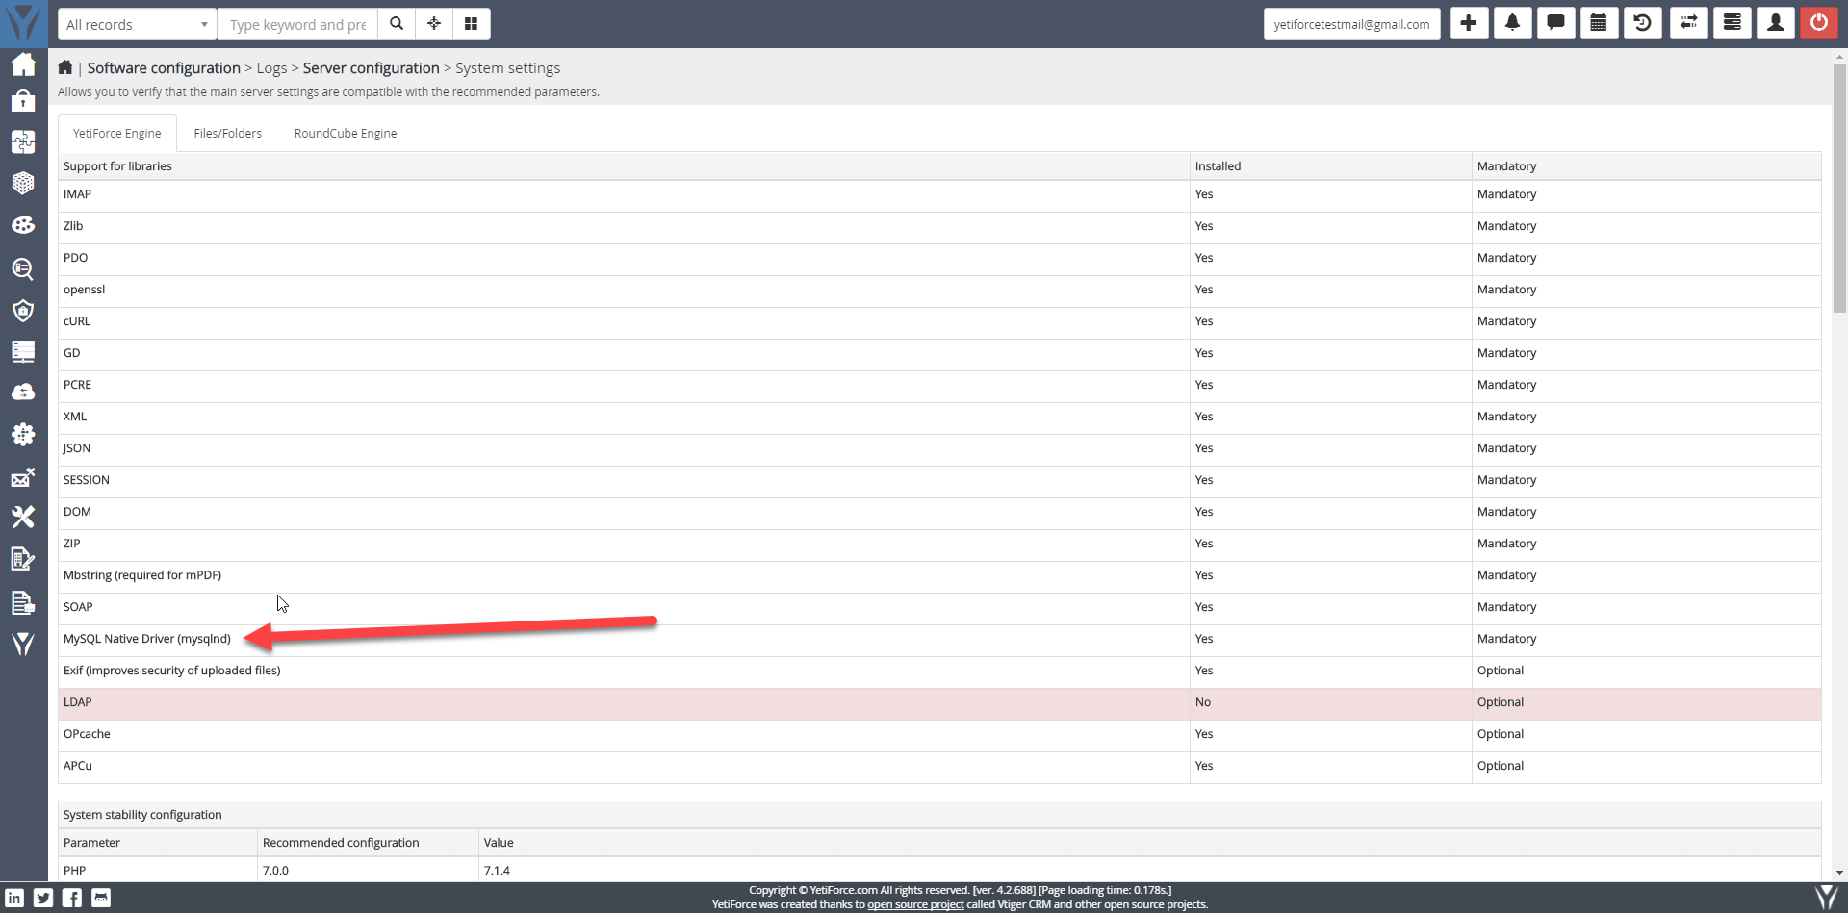The width and height of the screenshot is (1848, 913).
Task: Click the YetiForce logo at bottom of sidebar
Action: coord(23,644)
